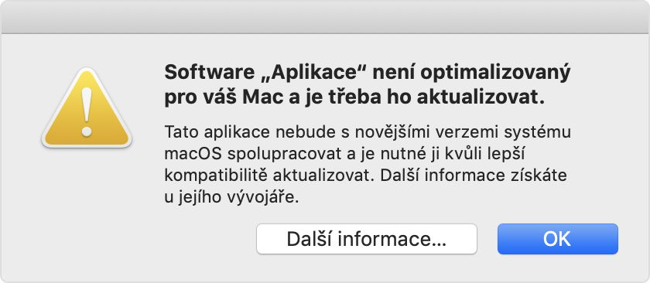This screenshot has height=283, width=650.
Task: Click the body line beginning "Tato aplikace nebude"
Action: pyautogui.click(x=368, y=132)
